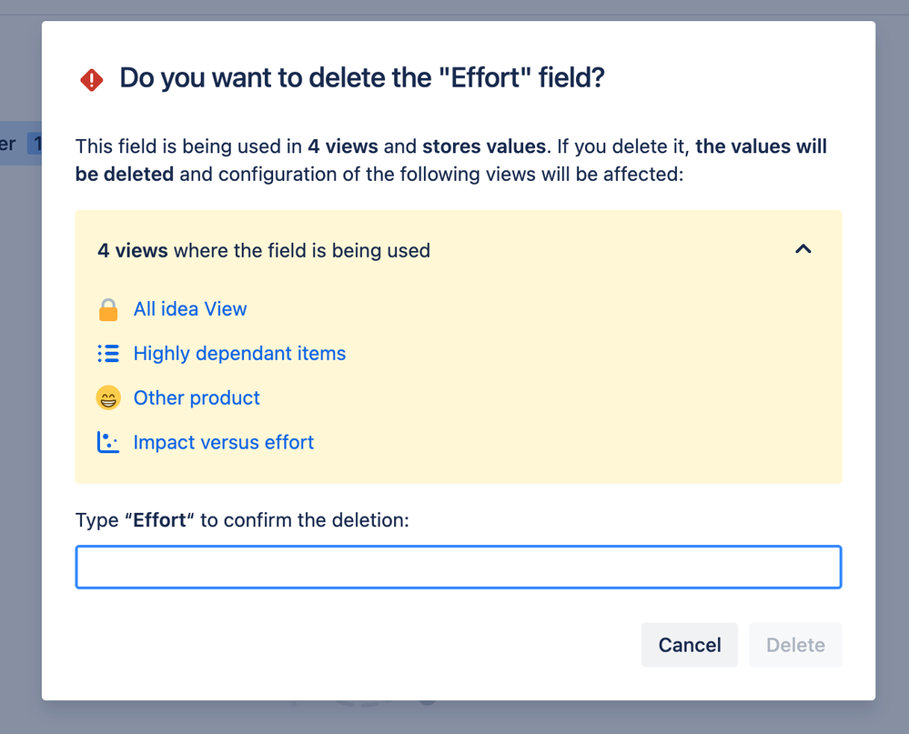Screen dimensions: 909x734
Task: Click the red warning icon in dialog title
Action: 91,80
